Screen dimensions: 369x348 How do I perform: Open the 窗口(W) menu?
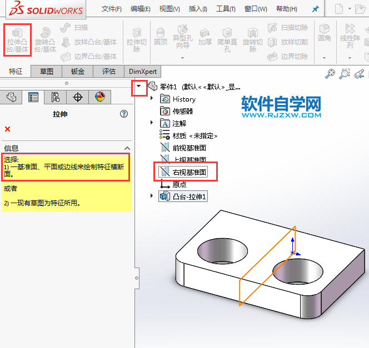[256, 9]
